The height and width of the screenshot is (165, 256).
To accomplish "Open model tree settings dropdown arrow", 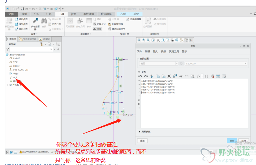I will pos(46,44).
